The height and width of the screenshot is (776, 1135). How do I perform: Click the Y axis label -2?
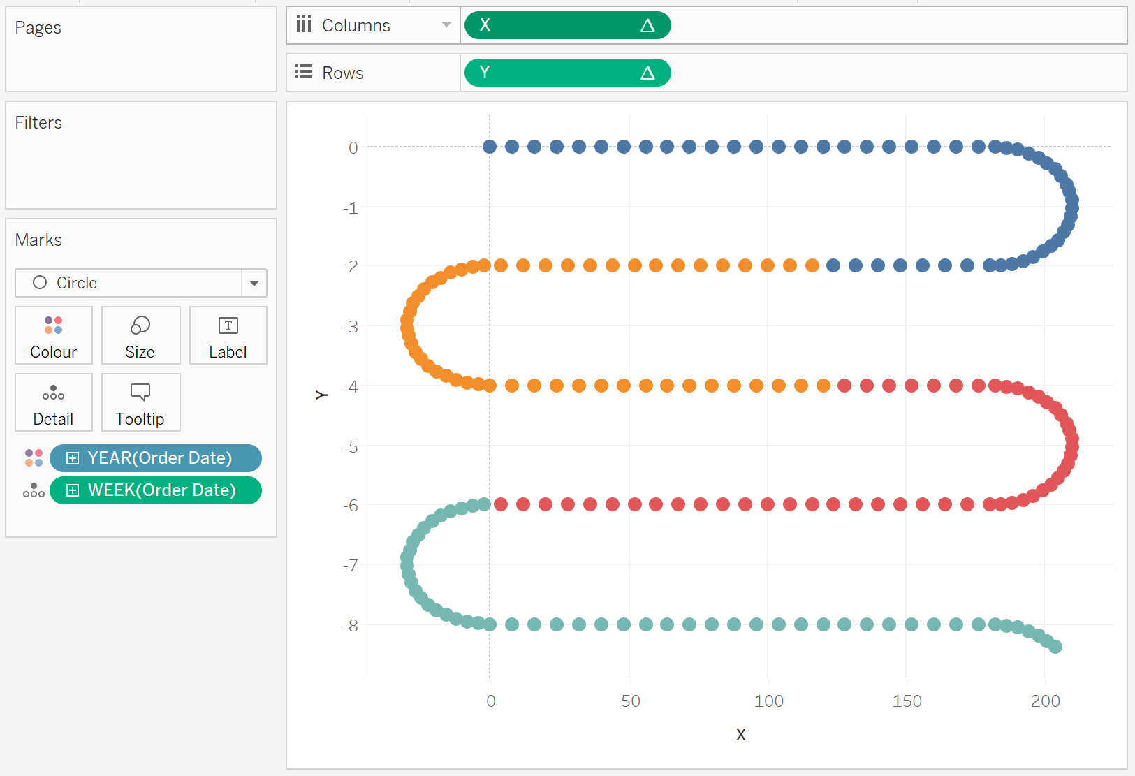[351, 267]
